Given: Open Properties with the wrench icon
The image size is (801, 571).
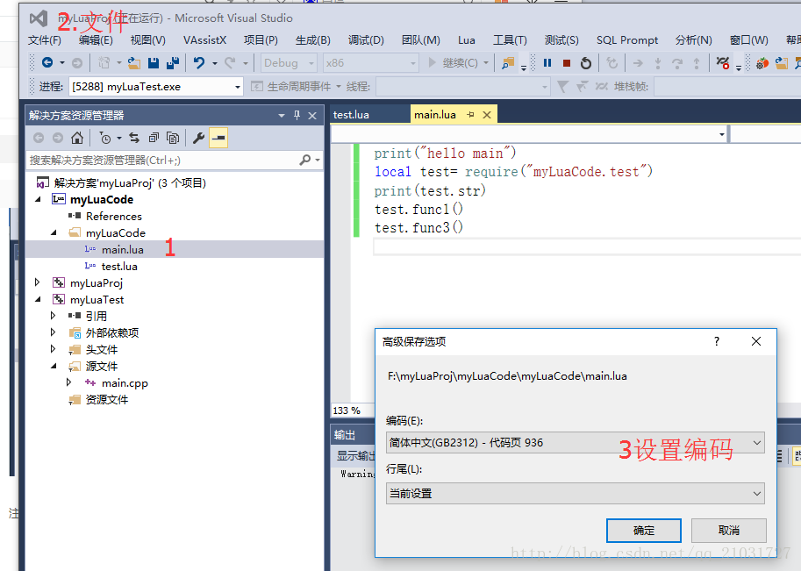Looking at the screenshot, I should point(199,138).
